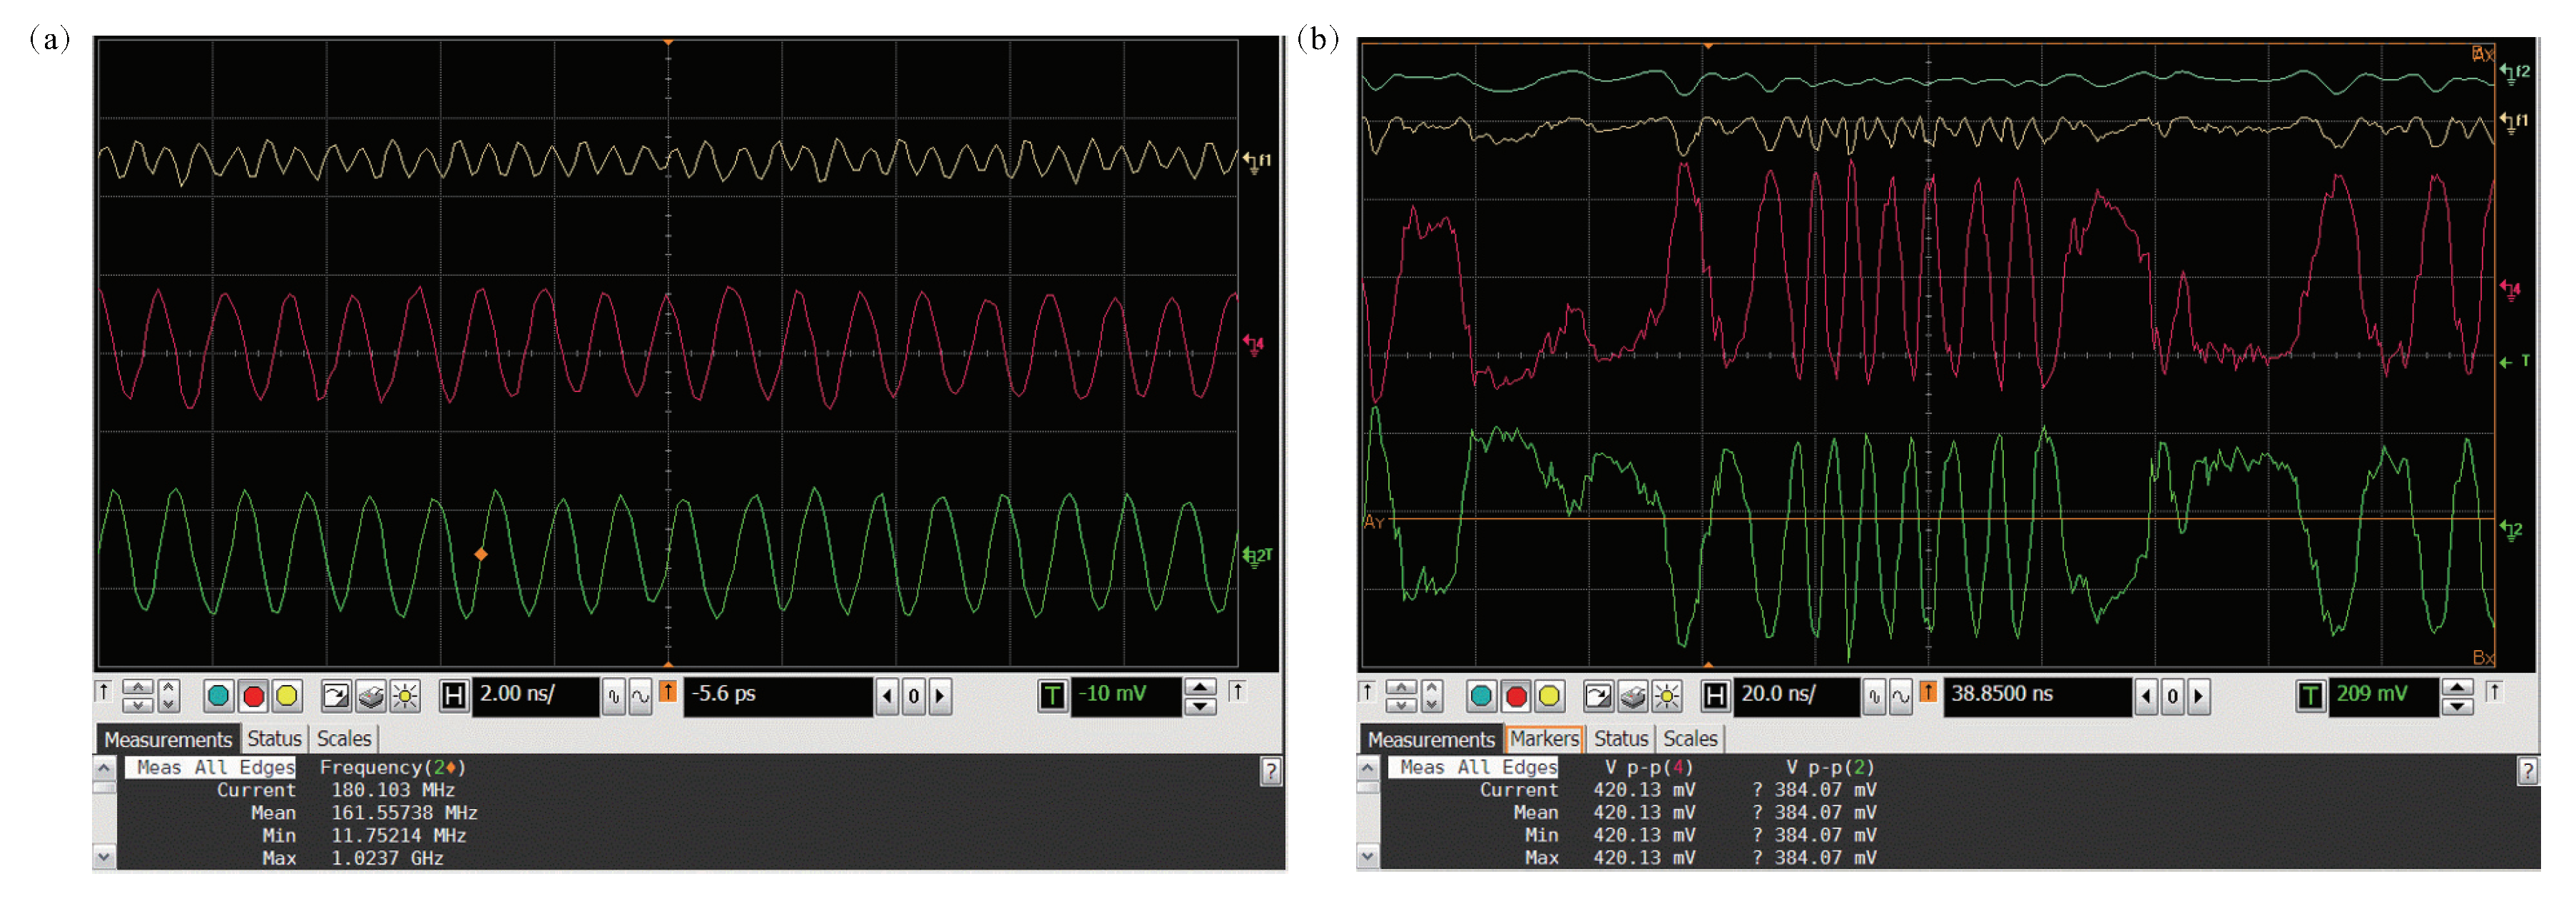The image size is (2576, 906).
Task: Click the question mark help icon in panel (b)
Action: tap(2527, 771)
